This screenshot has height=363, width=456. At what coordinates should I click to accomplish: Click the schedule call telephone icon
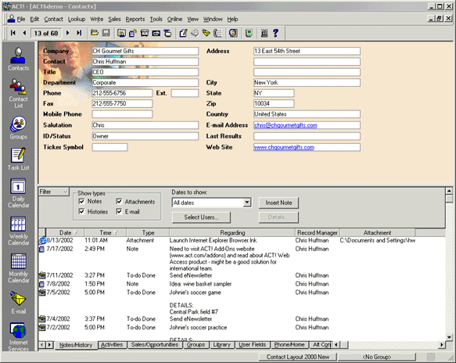pyautogui.click(x=145, y=33)
